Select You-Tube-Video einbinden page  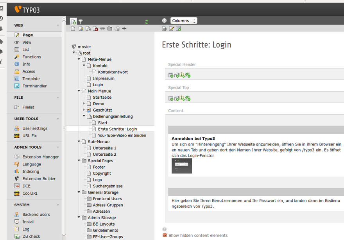point(122,135)
